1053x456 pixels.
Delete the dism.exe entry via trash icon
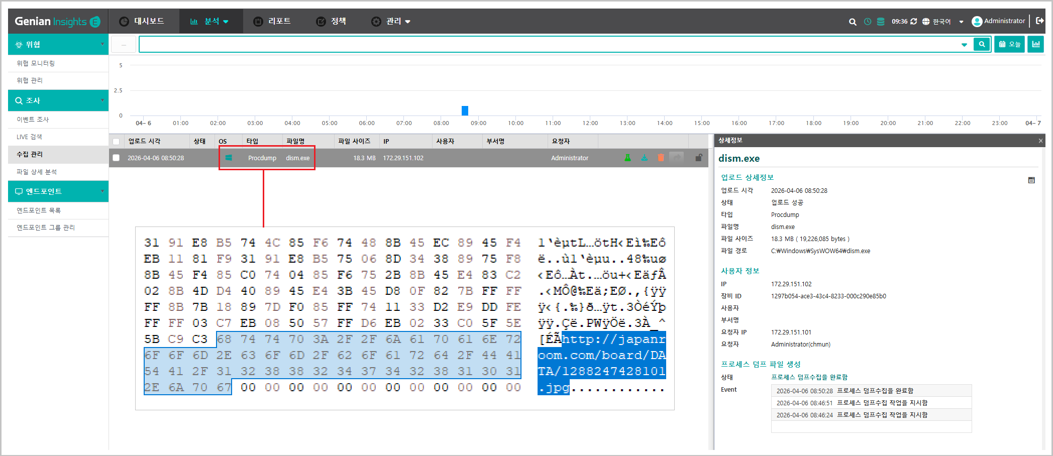(x=661, y=158)
